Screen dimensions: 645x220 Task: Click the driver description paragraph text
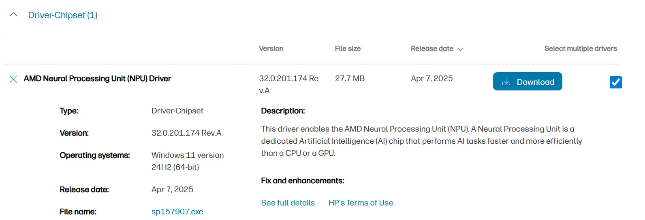421,141
